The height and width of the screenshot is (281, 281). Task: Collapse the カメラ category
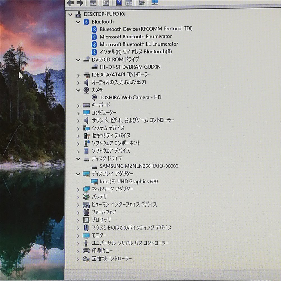[x=78, y=90]
